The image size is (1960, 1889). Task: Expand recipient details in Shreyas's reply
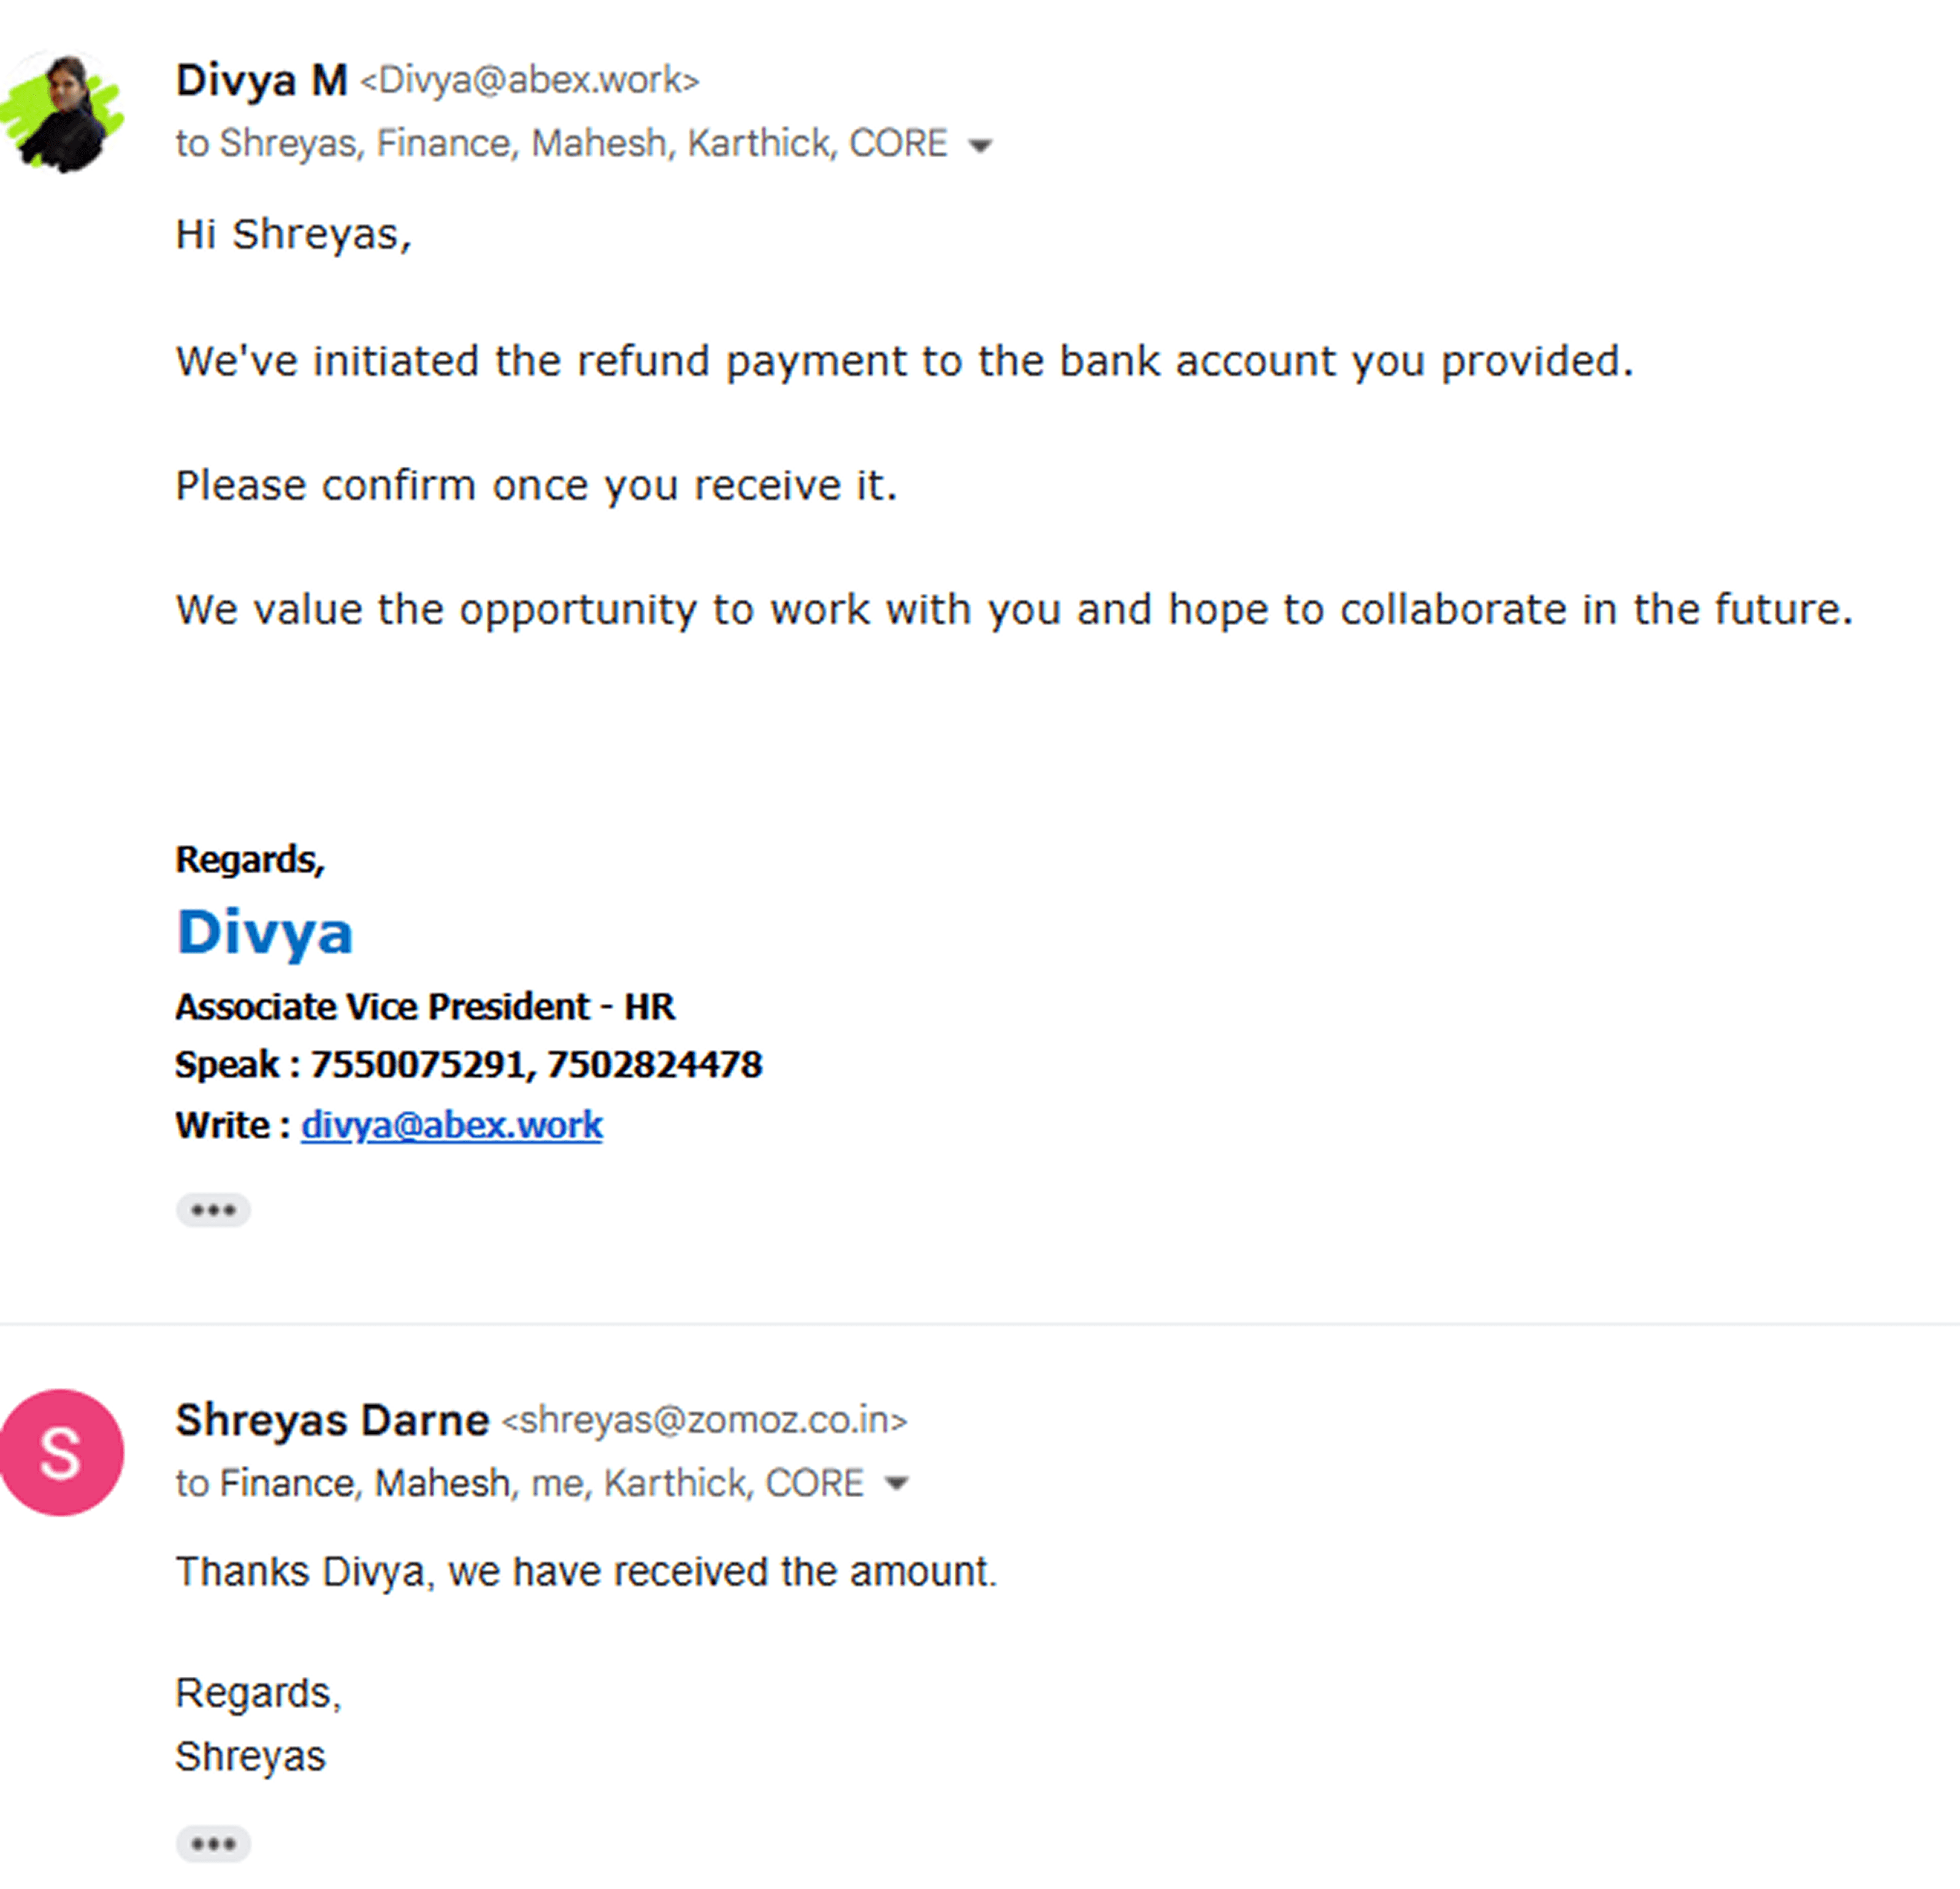(897, 1484)
